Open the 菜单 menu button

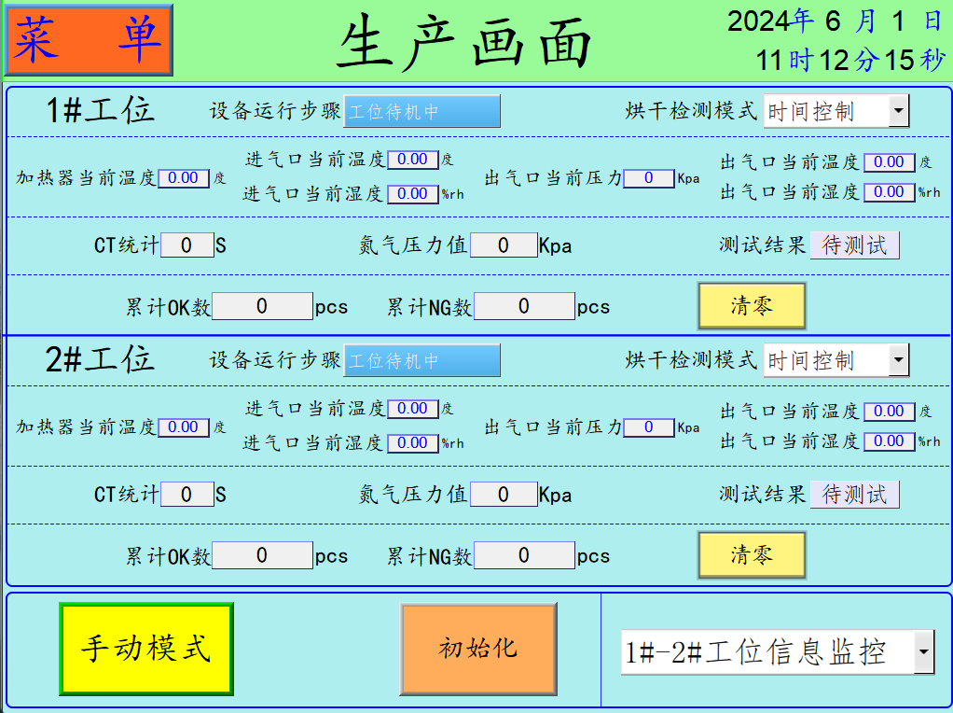(89, 39)
